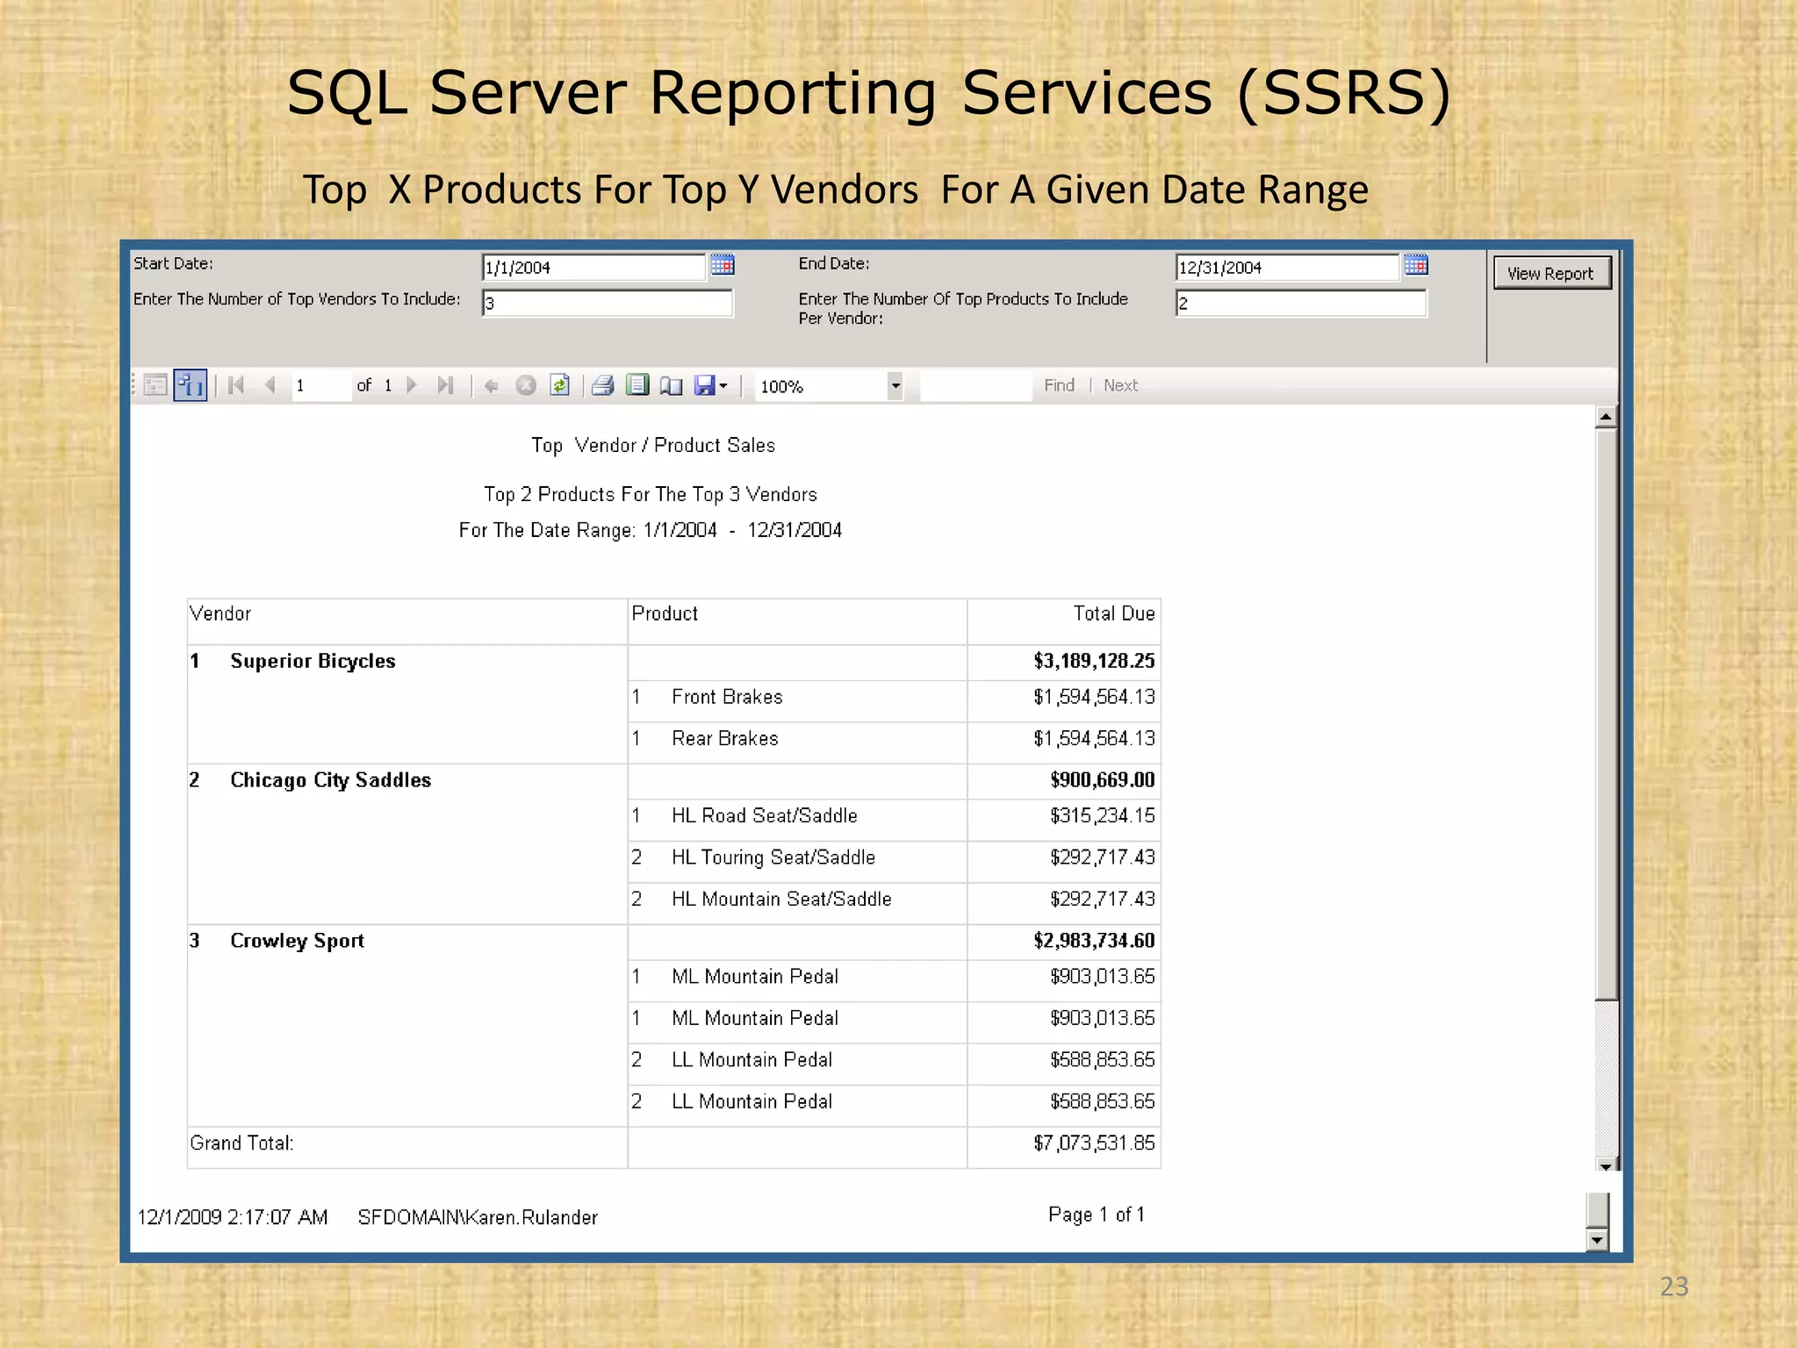Click the Product column header
The height and width of the screenshot is (1348, 1798).
665,613
